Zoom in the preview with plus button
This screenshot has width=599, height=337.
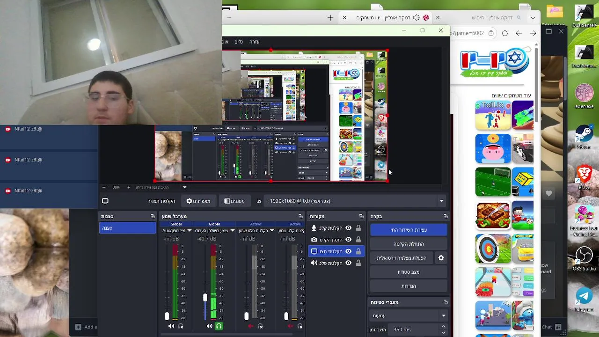click(129, 187)
